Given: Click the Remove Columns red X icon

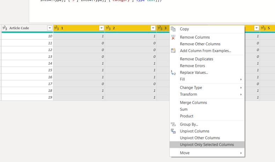Looking at the screenshot, I should coord(173,37).
